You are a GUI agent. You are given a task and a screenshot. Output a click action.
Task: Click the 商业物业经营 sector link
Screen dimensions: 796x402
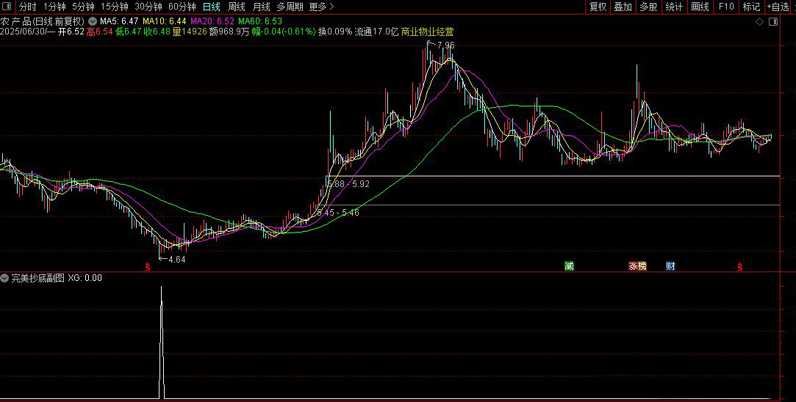[x=427, y=32]
